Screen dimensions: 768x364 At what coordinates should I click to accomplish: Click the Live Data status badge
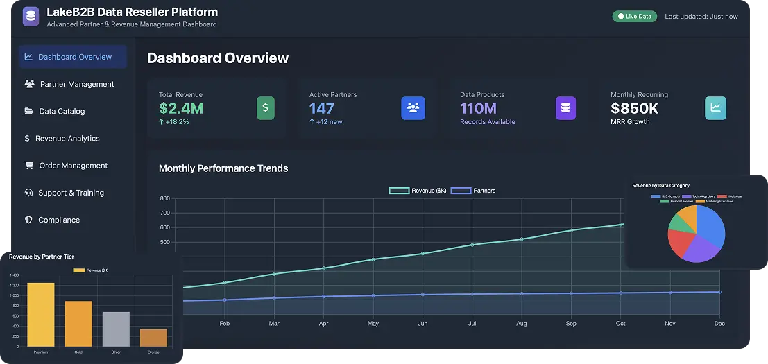(x=634, y=16)
